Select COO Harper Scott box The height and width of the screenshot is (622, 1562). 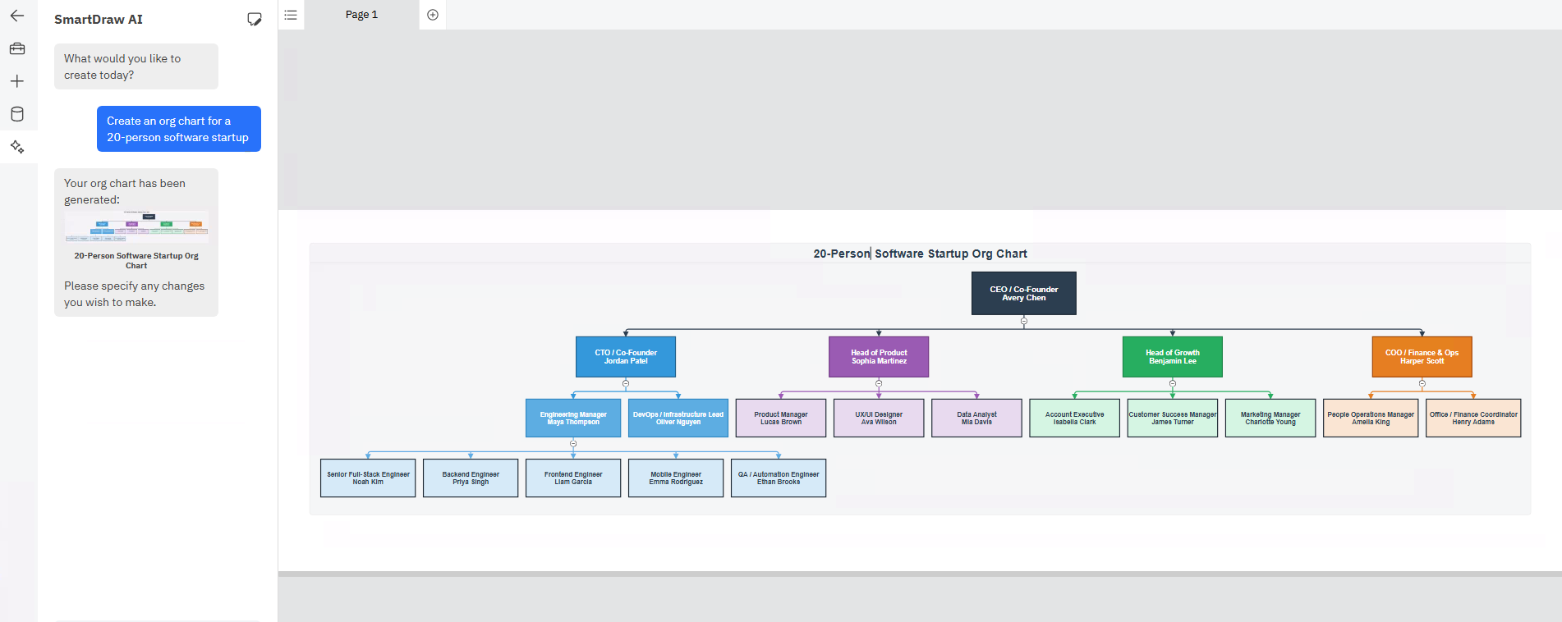tap(1422, 357)
